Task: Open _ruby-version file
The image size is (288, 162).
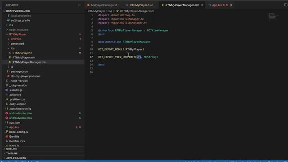Action: [18, 85]
